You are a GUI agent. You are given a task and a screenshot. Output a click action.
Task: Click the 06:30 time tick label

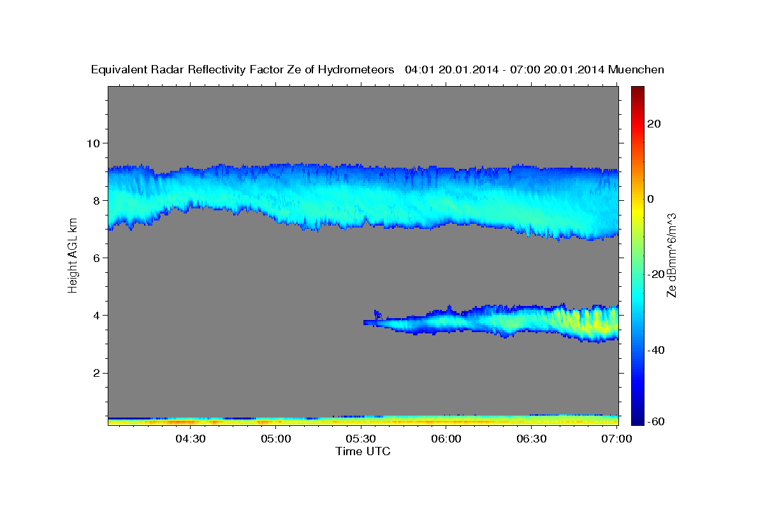point(532,439)
